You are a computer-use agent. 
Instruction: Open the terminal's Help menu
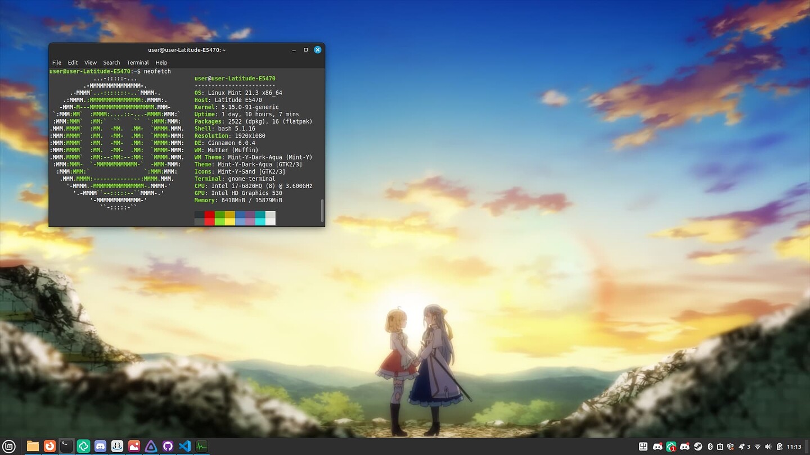tap(161, 62)
